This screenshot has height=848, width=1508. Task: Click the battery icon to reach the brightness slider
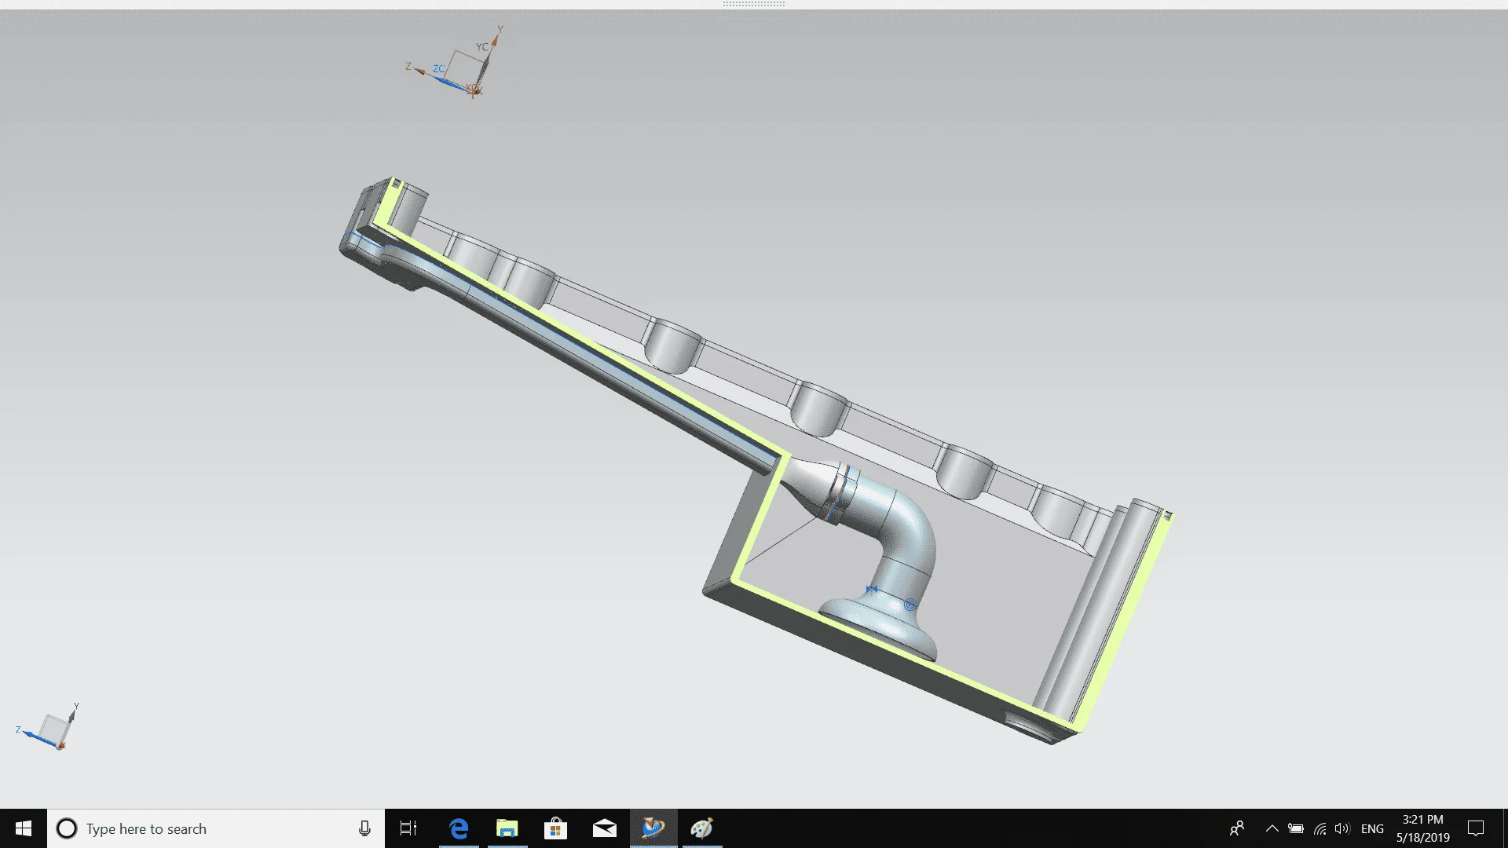tap(1296, 828)
